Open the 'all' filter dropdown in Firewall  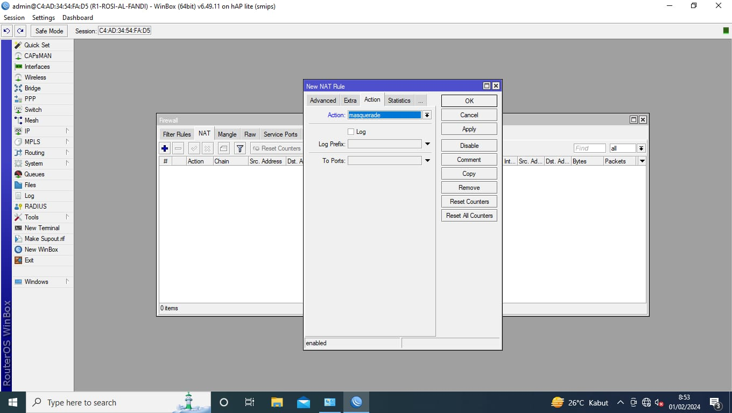(x=641, y=148)
